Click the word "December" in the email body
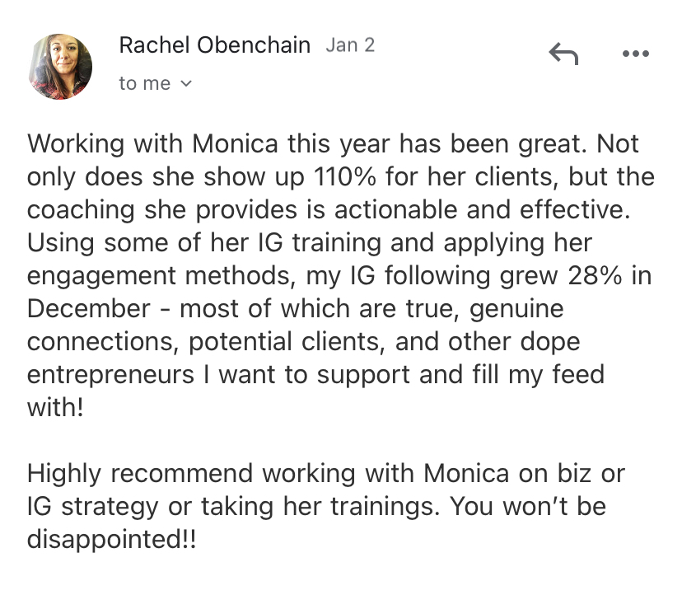 coord(89,309)
